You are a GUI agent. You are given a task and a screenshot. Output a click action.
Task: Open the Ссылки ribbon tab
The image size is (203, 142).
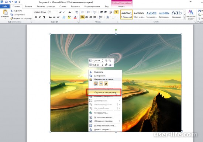[x=63, y=6]
